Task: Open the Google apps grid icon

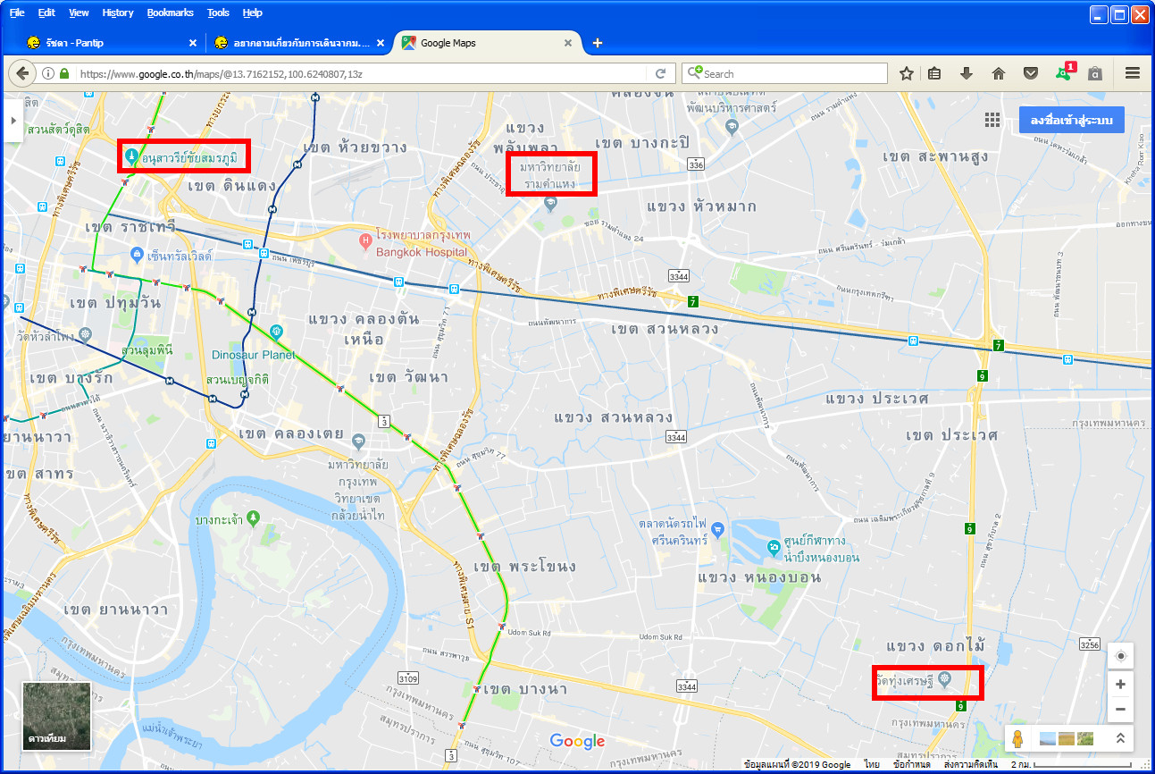Action: coord(992,120)
